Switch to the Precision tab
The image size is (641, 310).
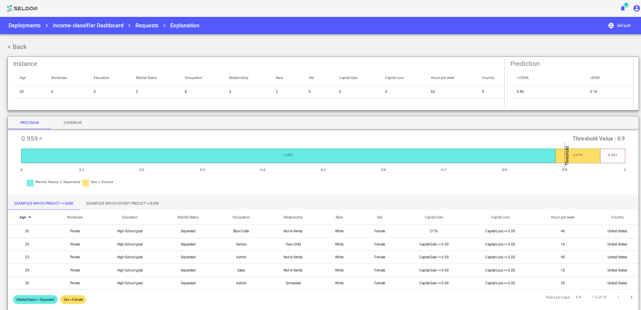pyautogui.click(x=29, y=123)
